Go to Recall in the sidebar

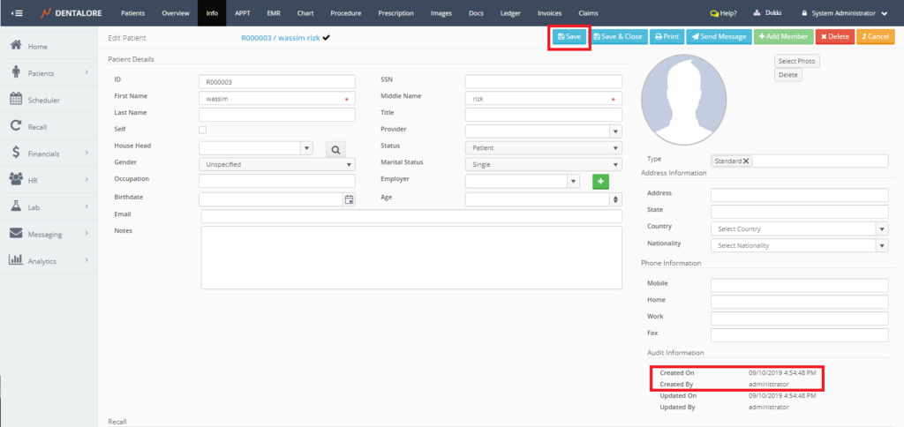point(36,127)
